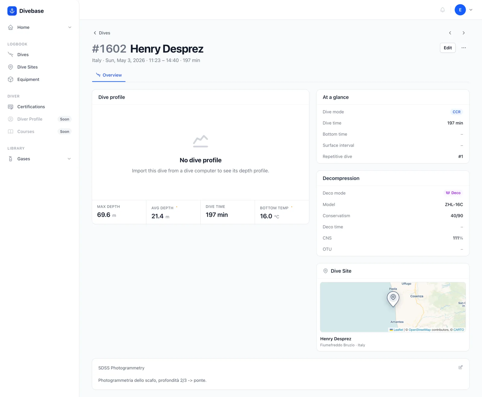Go to previous dive arrow
Viewport: 482px width, 397px height.
tap(450, 33)
